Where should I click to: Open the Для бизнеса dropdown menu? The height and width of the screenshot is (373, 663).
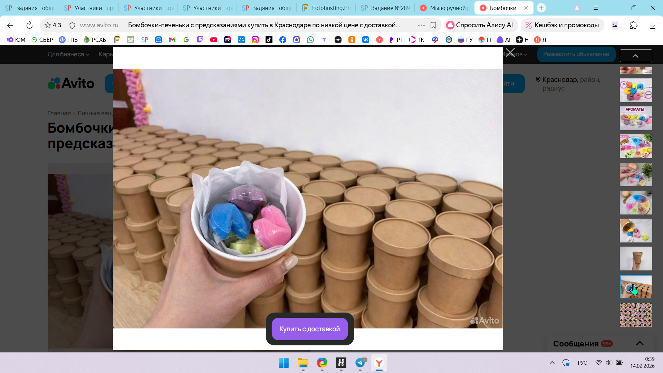[x=68, y=54]
